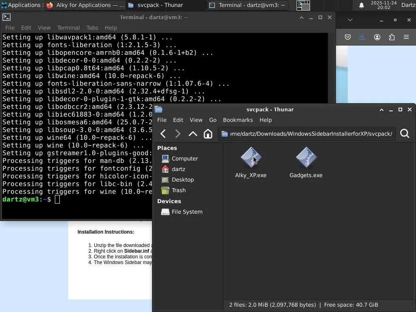The width and height of the screenshot is (416, 312).
Task: Open the Applications menu in panel
Action: click(x=22, y=5)
